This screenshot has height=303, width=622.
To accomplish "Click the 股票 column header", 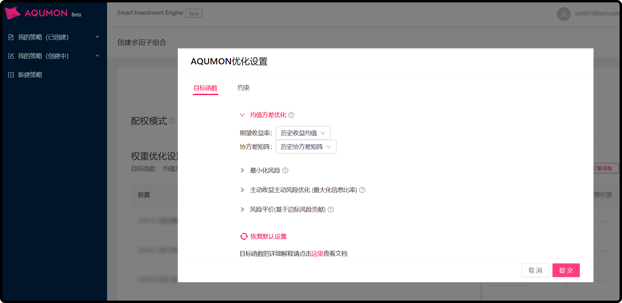I will coord(144,195).
